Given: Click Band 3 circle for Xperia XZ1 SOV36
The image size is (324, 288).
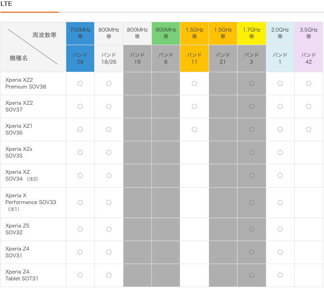Looking at the screenshot, I should coord(251,130).
